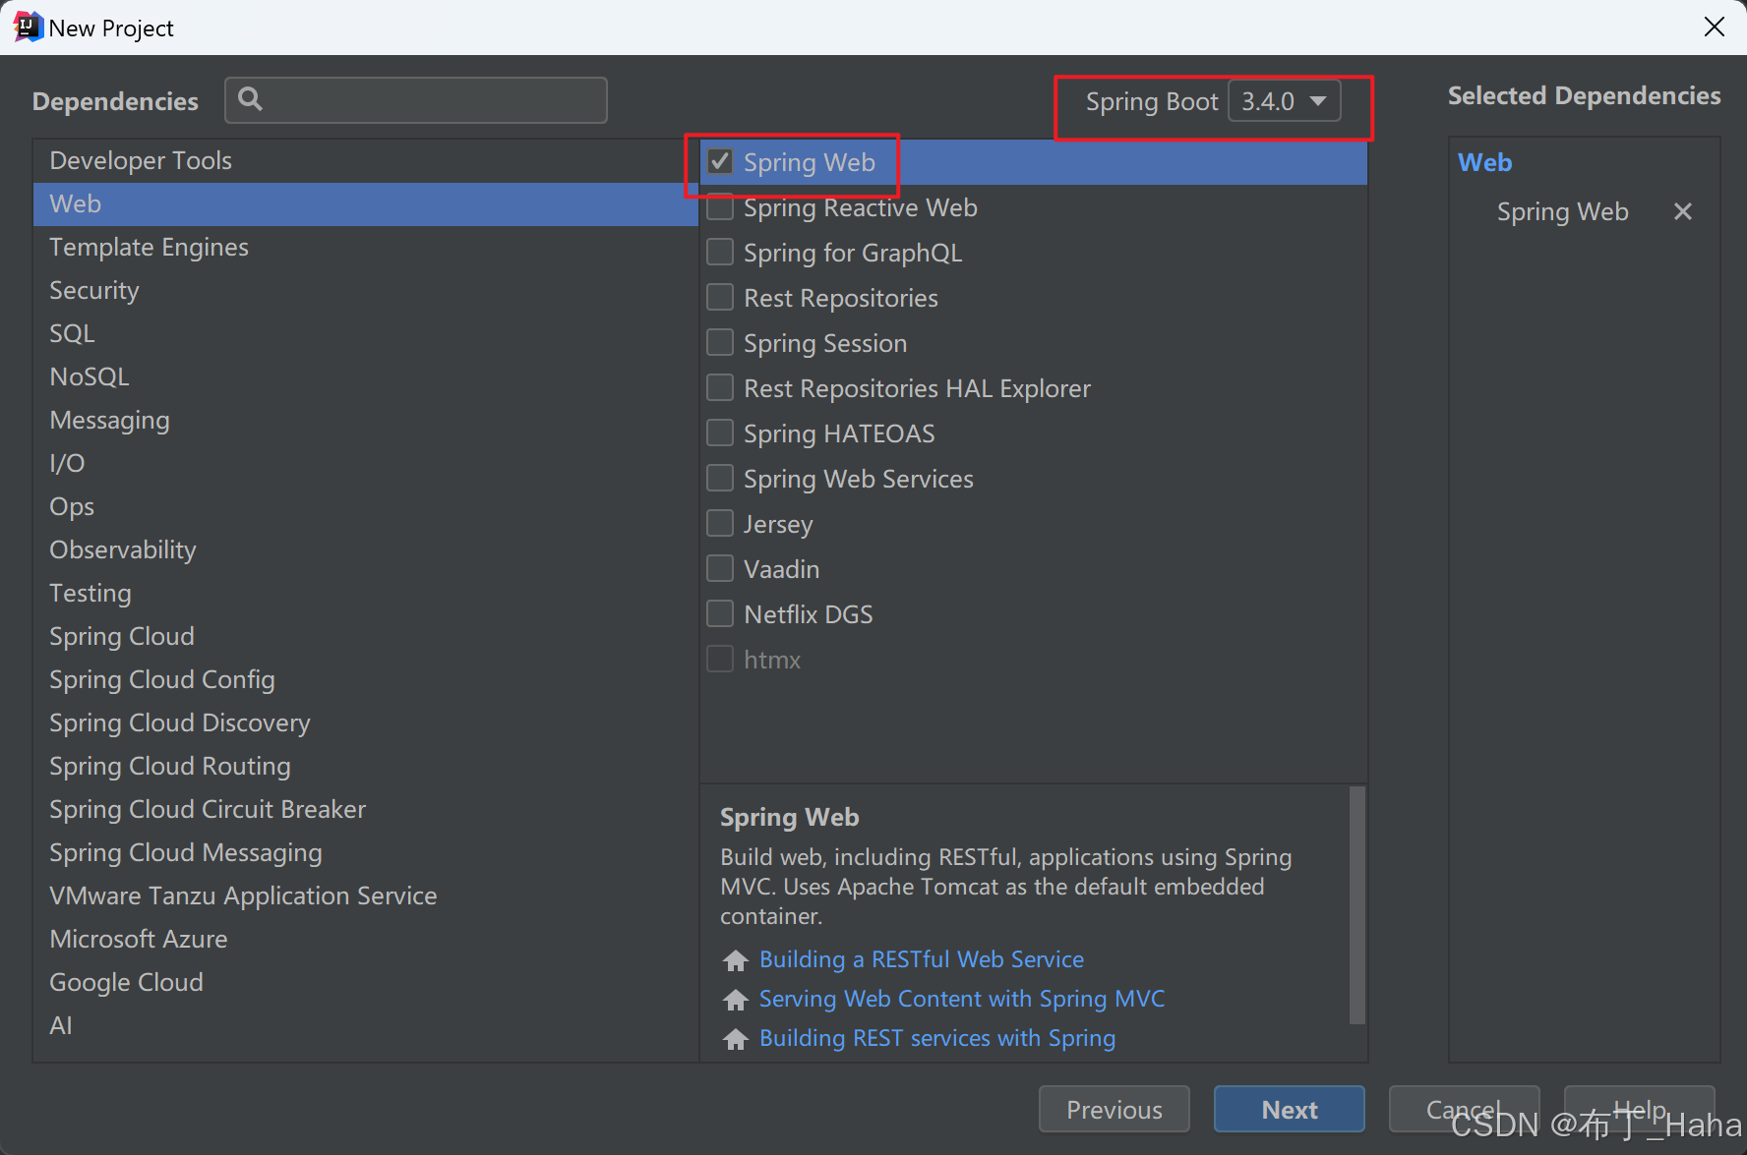
Task: Click the search magnifier icon
Action: point(251,99)
